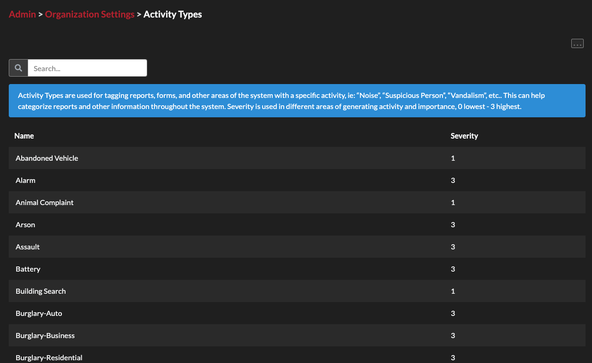592x363 pixels.
Task: Click severity value 3 for Burglary-Auto
Action: point(453,313)
